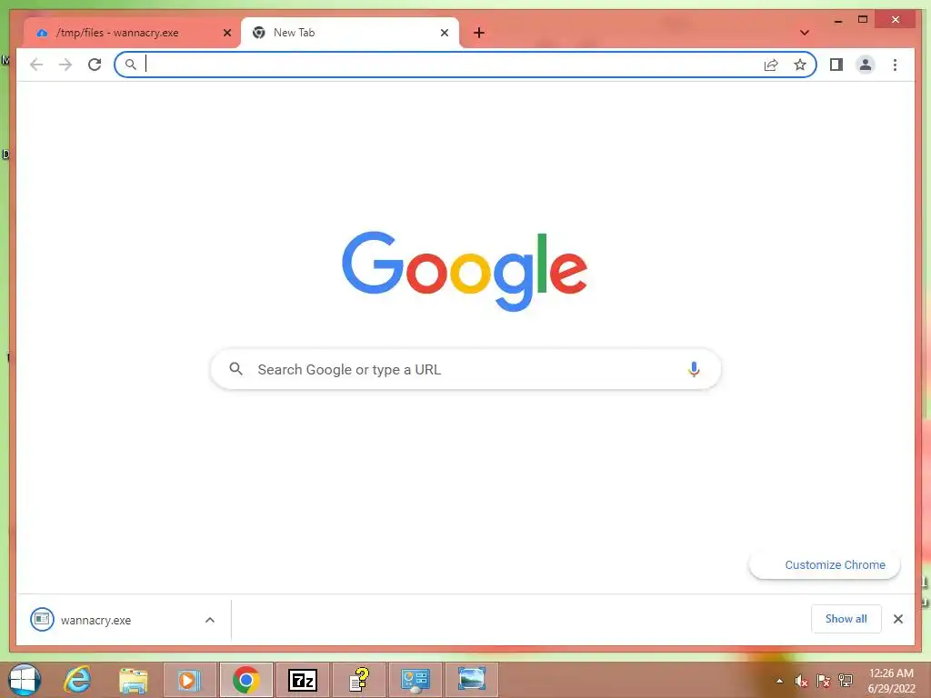Click Show all downloads

[846, 618]
